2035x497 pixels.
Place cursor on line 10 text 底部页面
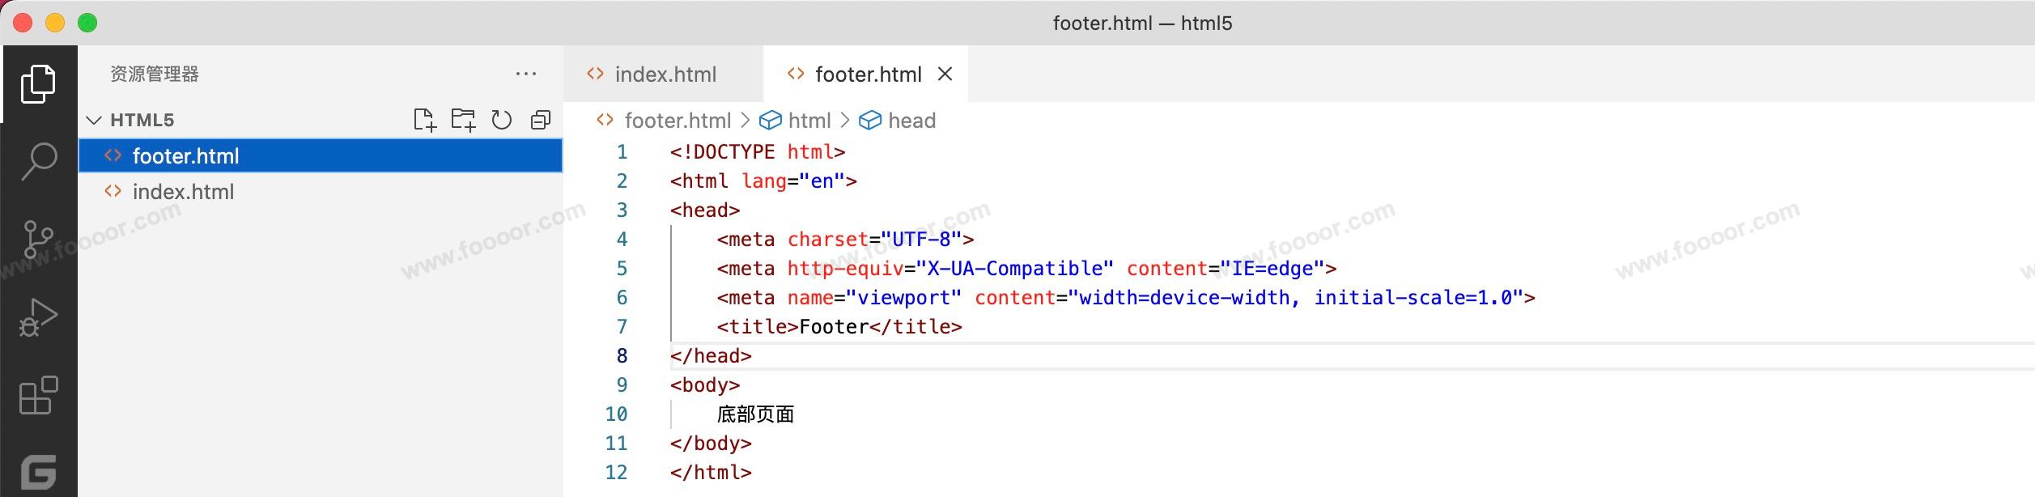click(x=754, y=414)
